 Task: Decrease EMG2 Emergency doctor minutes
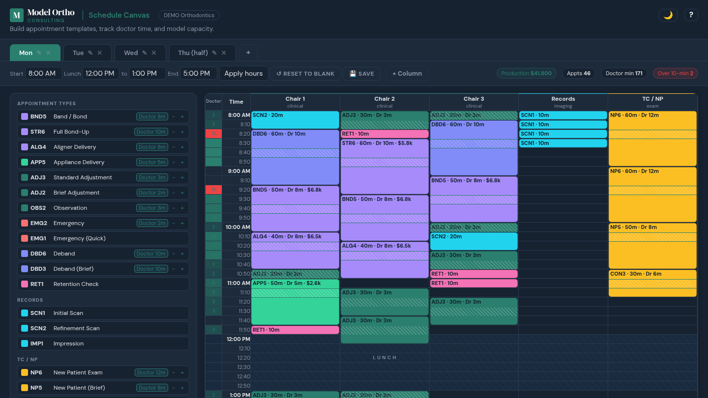pyautogui.click(x=174, y=223)
